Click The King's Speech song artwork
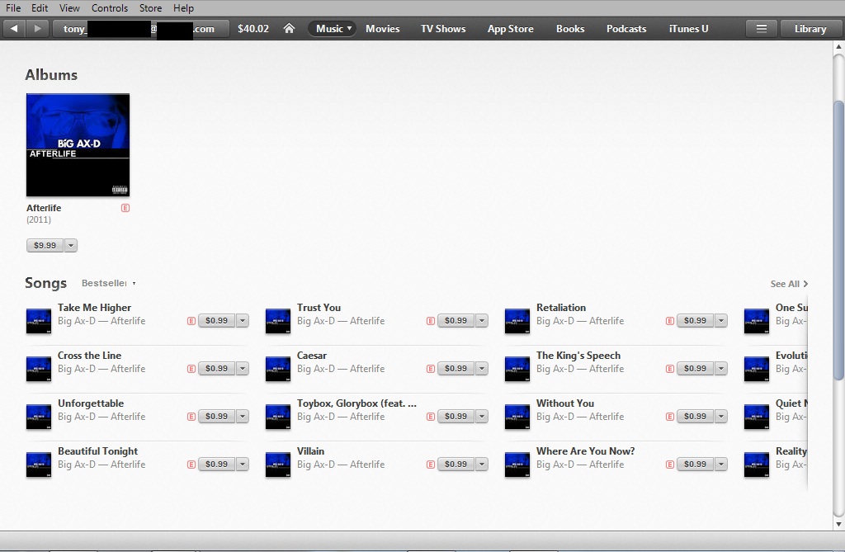The height and width of the screenshot is (552, 845). pos(517,369)
